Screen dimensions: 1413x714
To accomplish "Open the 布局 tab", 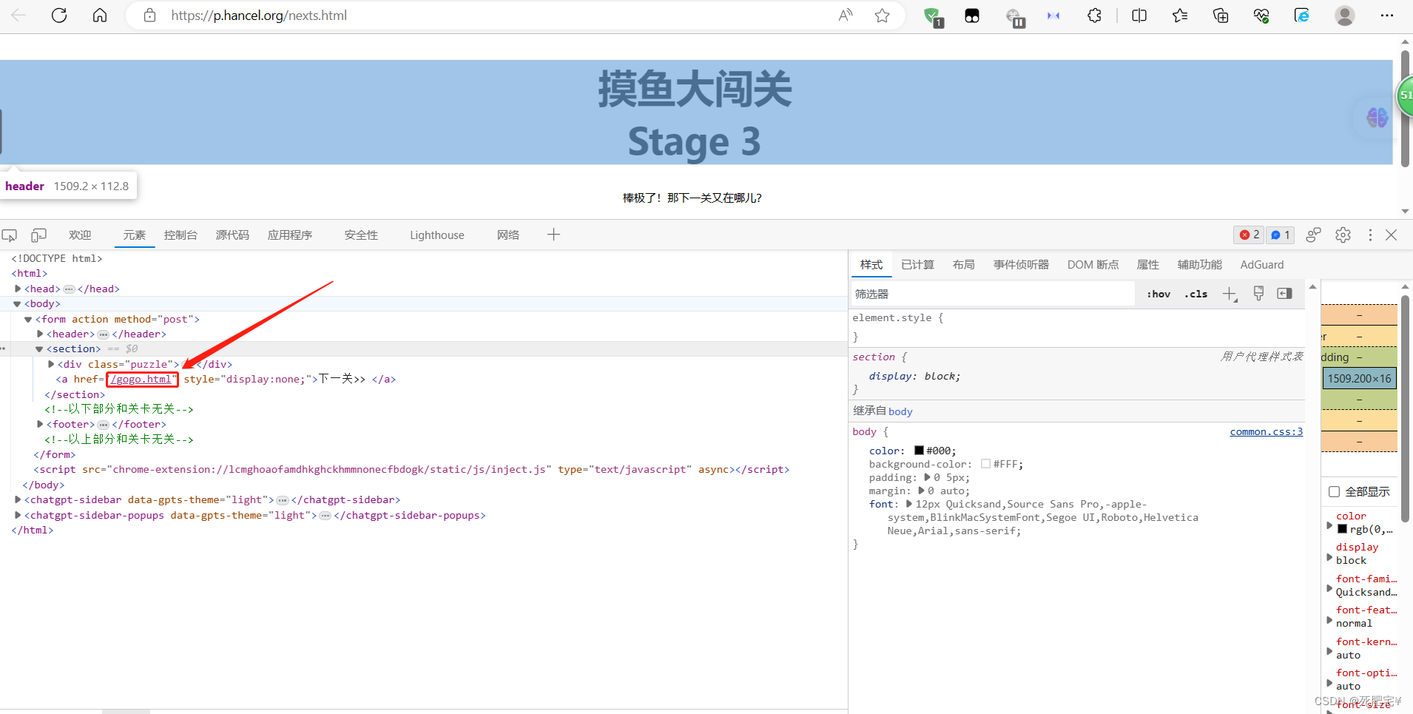I will click(x=963, y=265).
